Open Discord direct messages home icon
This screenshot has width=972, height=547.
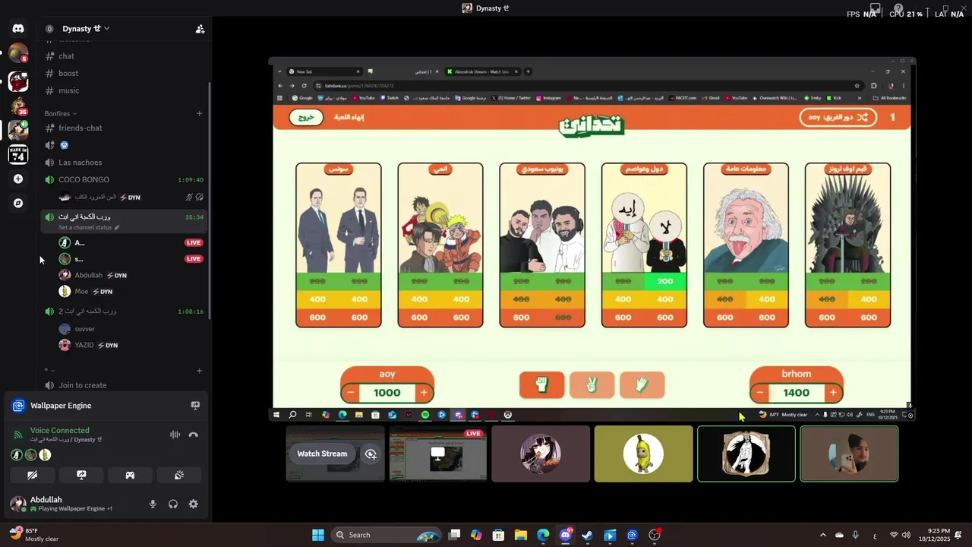click(x=18, y=29)
